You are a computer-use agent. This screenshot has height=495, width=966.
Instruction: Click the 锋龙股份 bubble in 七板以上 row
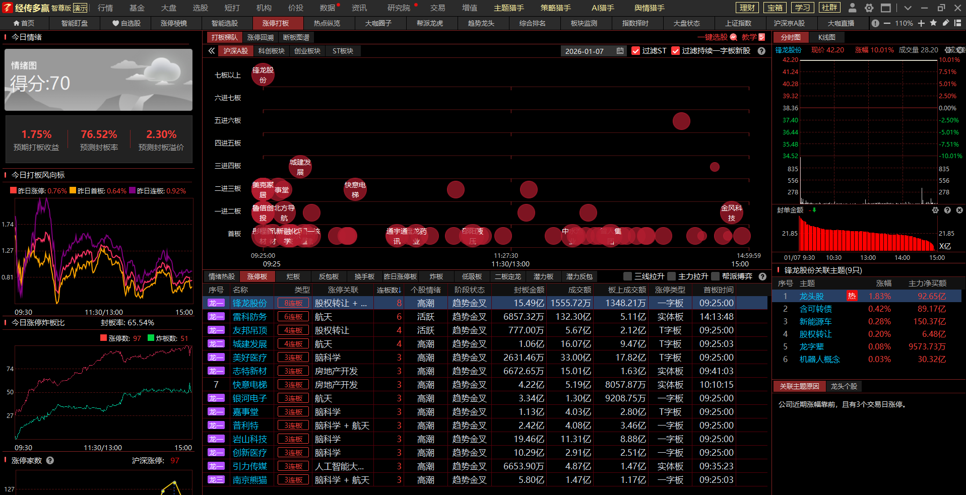(263, 75)
